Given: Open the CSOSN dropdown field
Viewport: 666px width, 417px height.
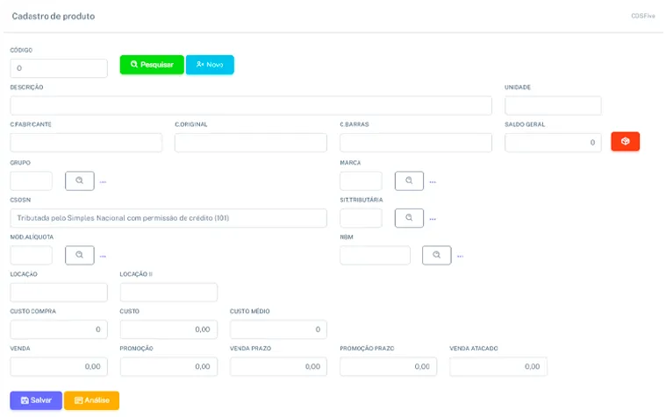Looking at the screenshot, I should click(168, 217).
